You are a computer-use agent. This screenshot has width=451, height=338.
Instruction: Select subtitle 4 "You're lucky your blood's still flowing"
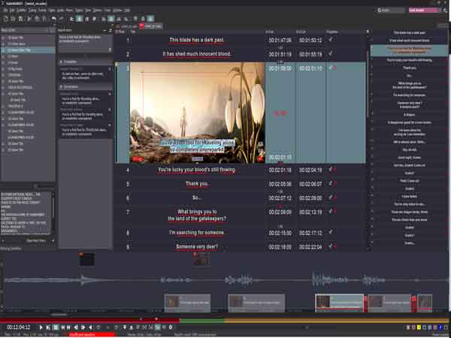click(197, 170)
